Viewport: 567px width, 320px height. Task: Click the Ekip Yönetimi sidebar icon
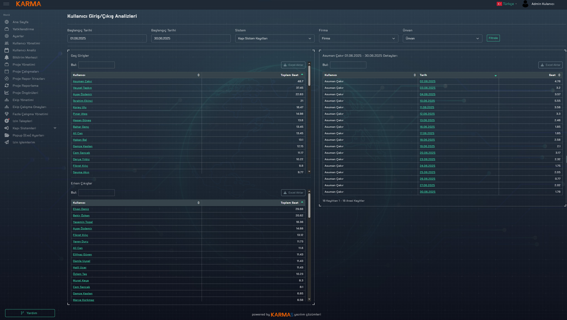[7, 100]
